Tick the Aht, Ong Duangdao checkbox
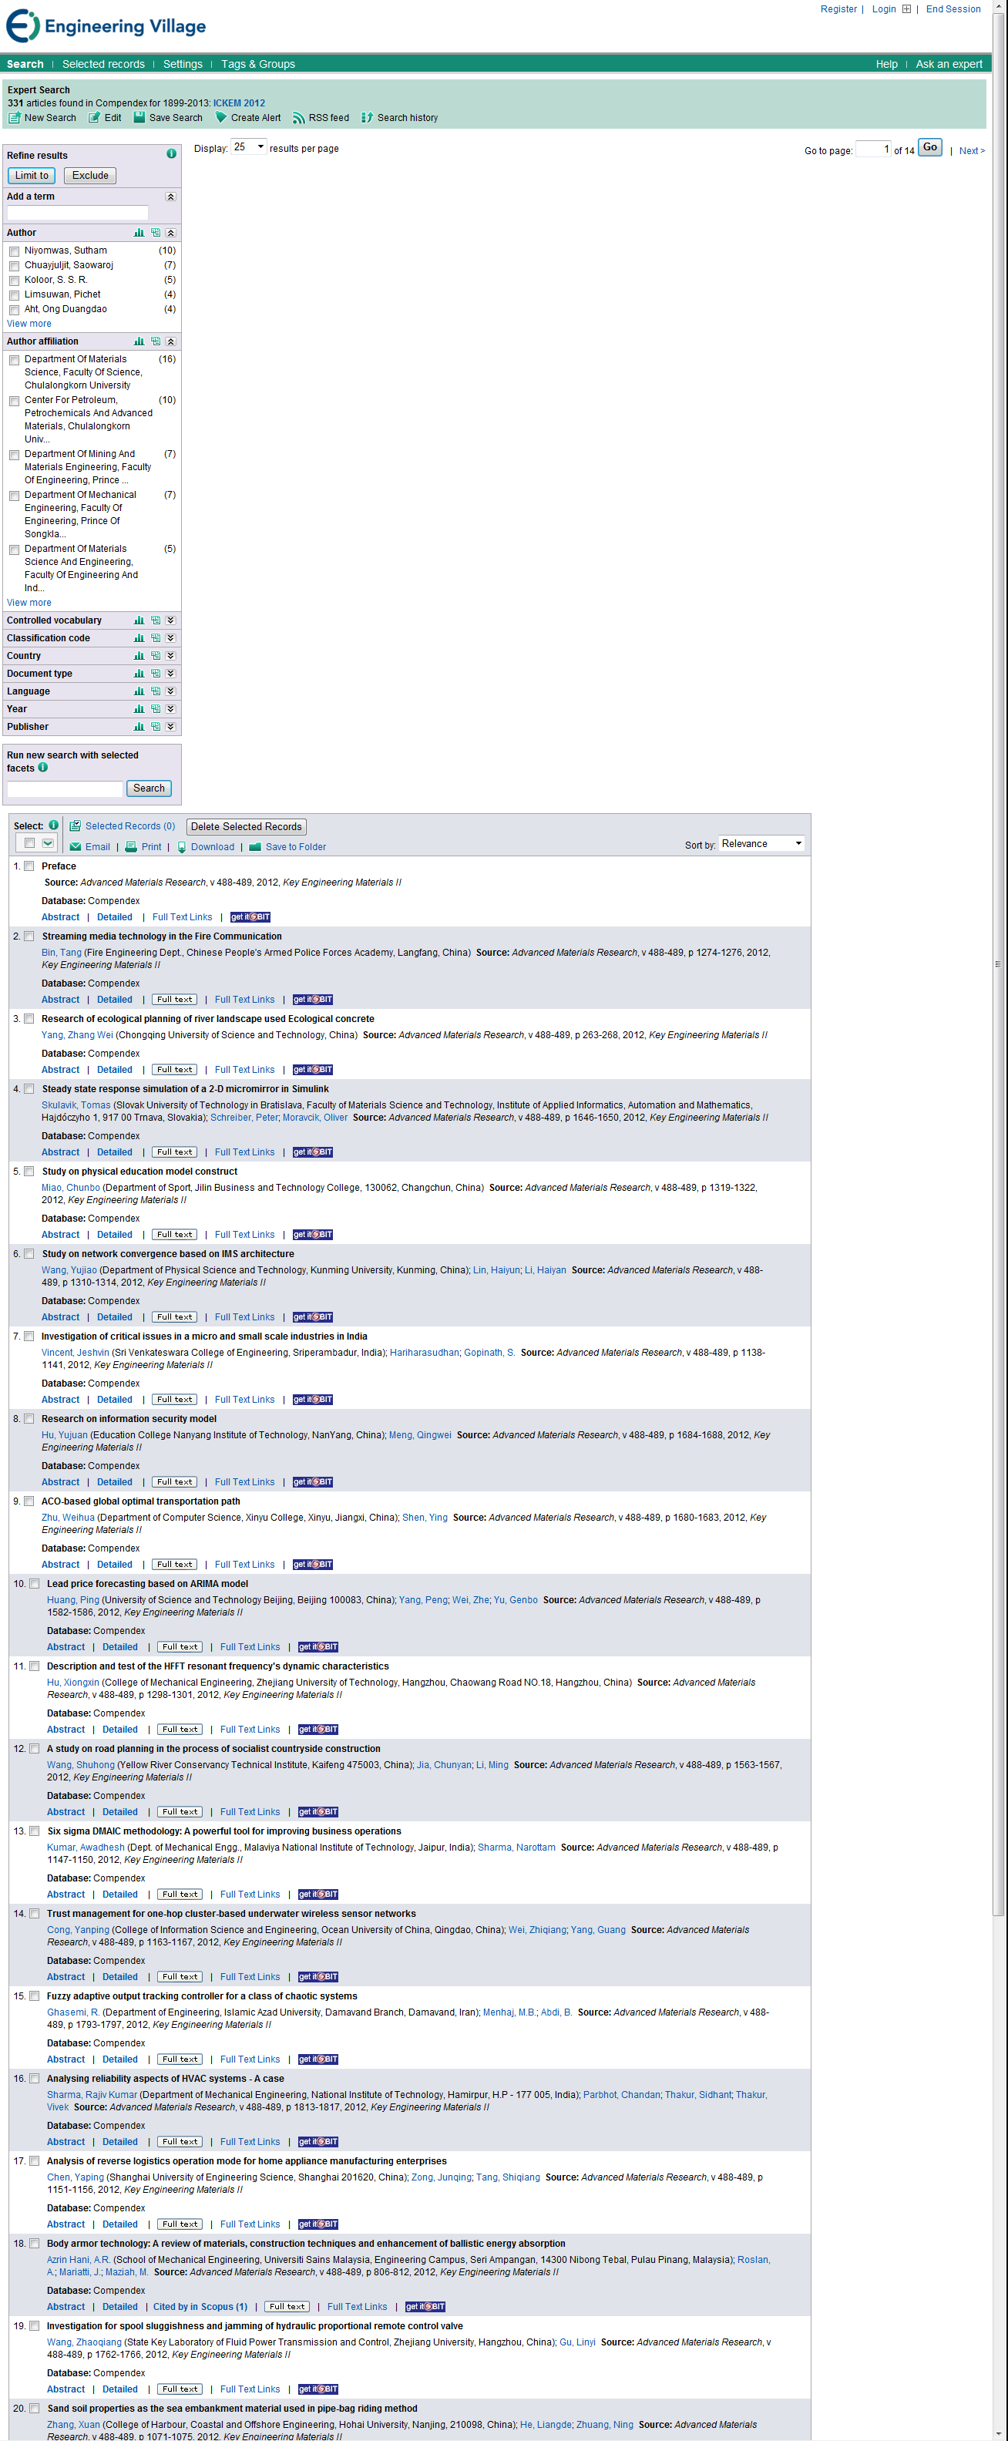This screenshot has height=2441, width=1008. tap(14, 311)
